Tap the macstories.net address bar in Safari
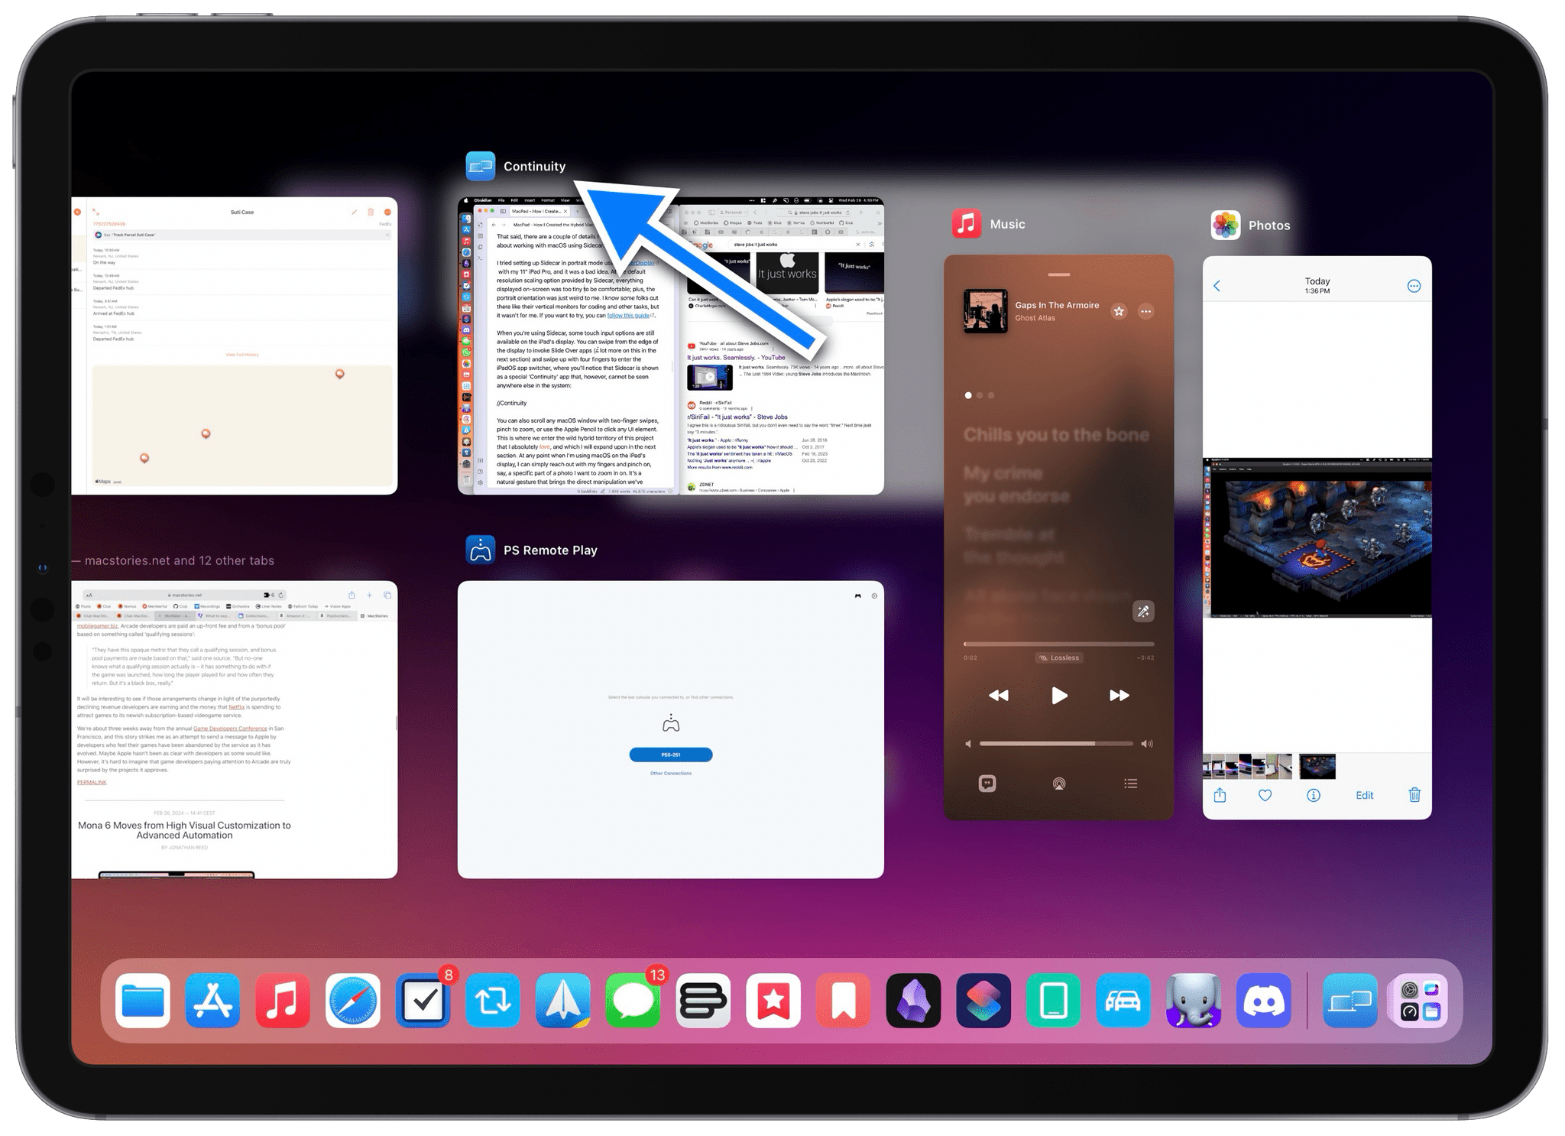This screenshot has height=1136, width=1565. coord(184,595)
